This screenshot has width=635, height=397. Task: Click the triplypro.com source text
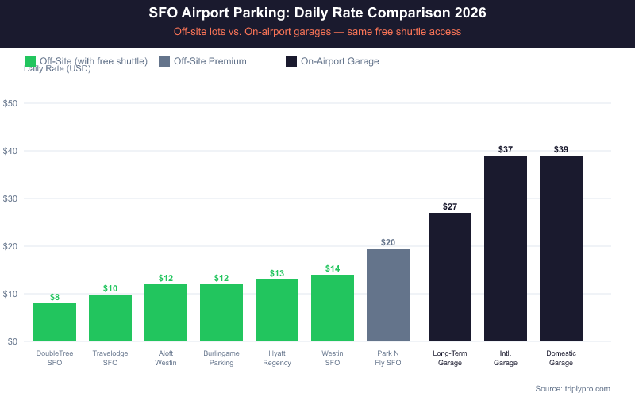(572, 388)
